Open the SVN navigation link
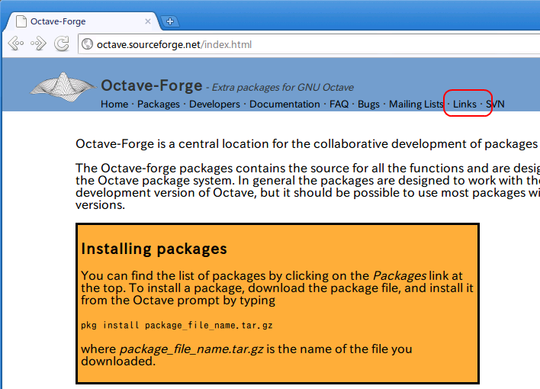 (495, 104)
